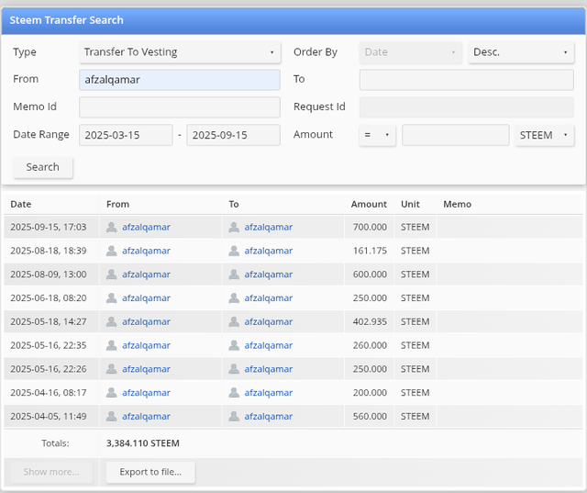This screenshot has width=587, height=493.
Task: Select the amount cell 560.000
Action: tap(370, 416)
